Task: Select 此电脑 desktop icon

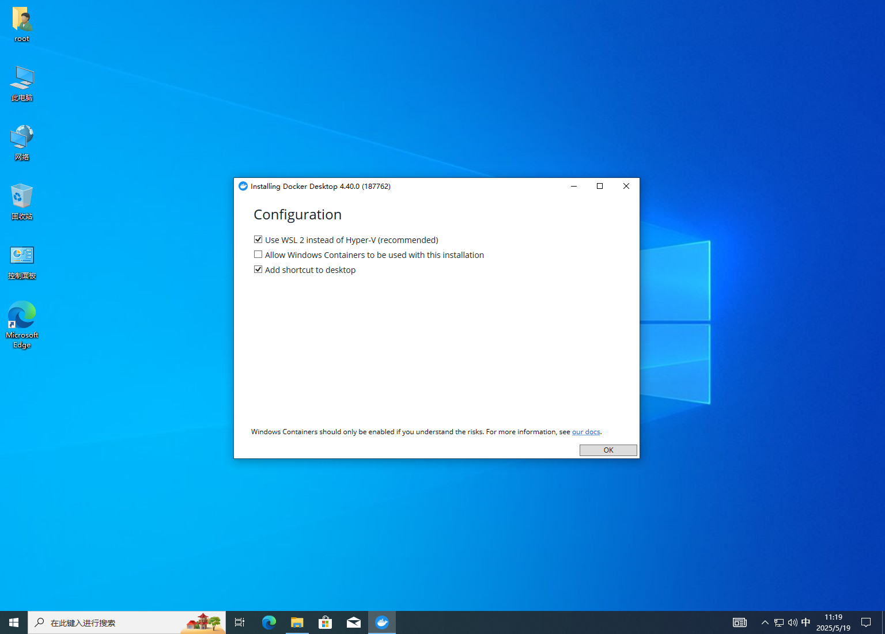Action: [22, 83]
